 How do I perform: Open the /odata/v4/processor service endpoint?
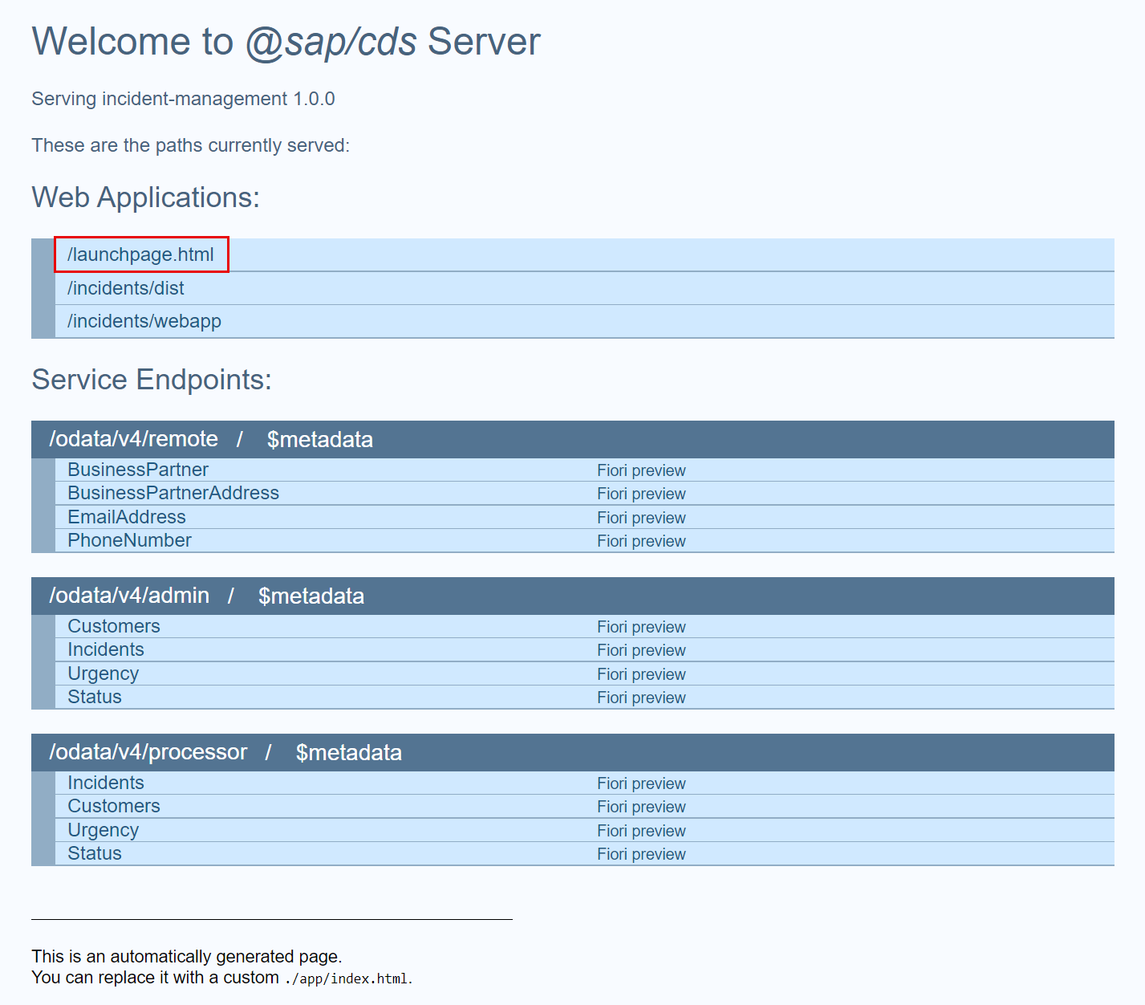pyautogui.click(x=148, y=752)
